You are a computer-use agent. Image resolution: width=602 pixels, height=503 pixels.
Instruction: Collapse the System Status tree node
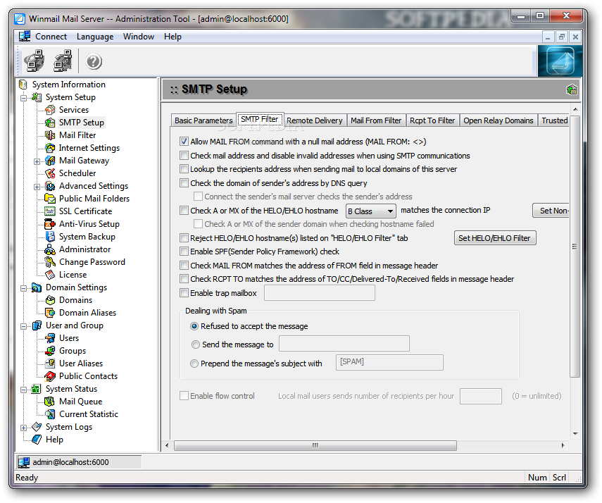[24, 390]
